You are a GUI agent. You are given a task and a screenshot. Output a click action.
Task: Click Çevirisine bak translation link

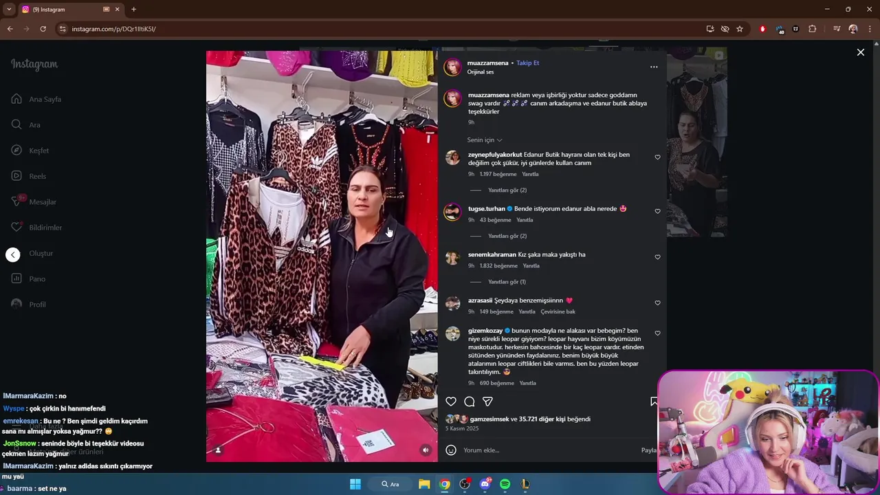[x=558, y=311]
